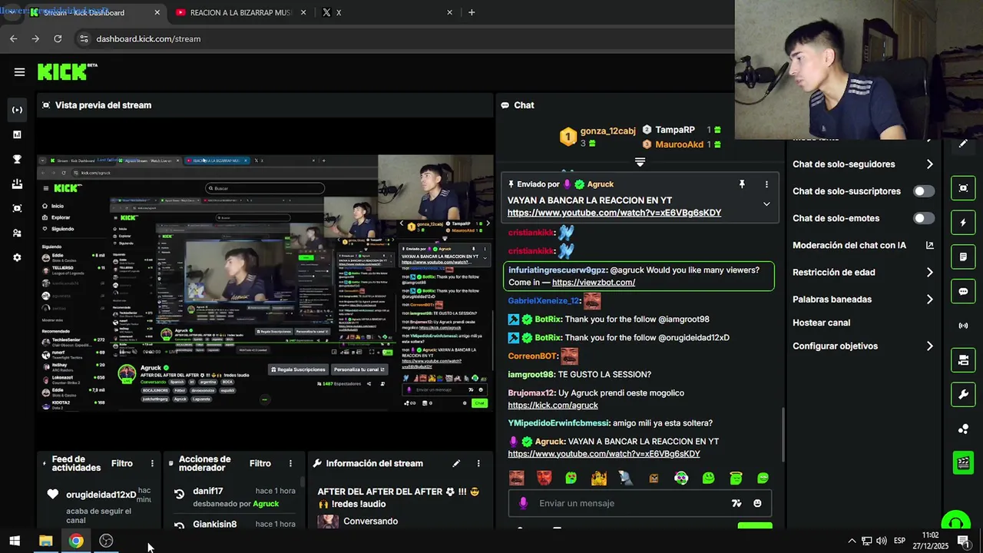Screen dimensions: 983x553
Task: Toggle the lightning bolt widget in right rail
Action: [963, 223]
